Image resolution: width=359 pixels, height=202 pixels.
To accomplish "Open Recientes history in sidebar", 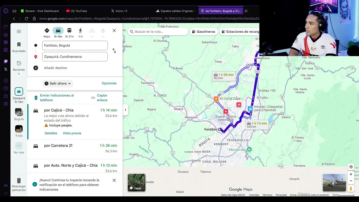I will pos(19,68).
